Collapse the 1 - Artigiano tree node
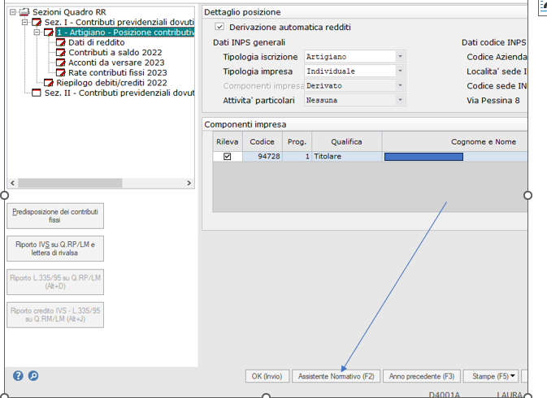This screenshot has width=547, height=398. [37, 32]
